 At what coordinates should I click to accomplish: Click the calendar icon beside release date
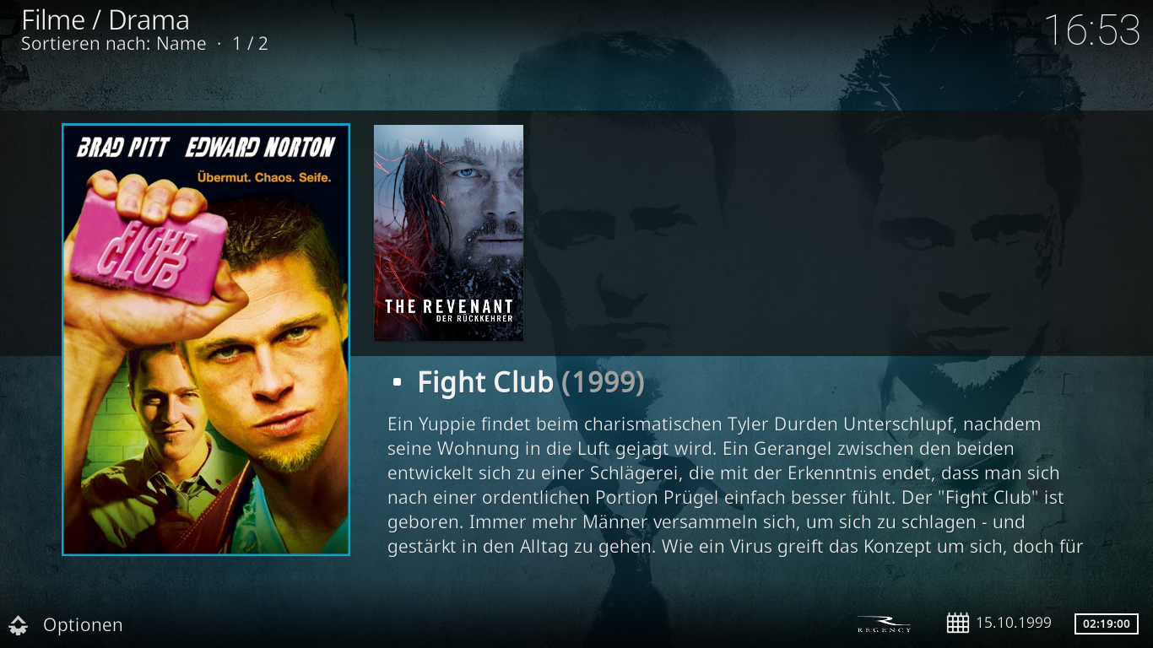(957, 623)
